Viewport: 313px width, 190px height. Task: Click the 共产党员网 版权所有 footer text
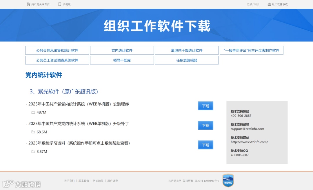[x=181, y=181]
